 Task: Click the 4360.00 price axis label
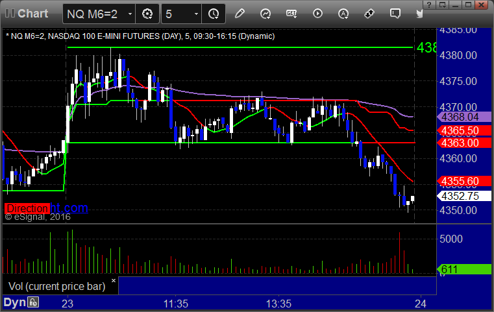point(458,158)
